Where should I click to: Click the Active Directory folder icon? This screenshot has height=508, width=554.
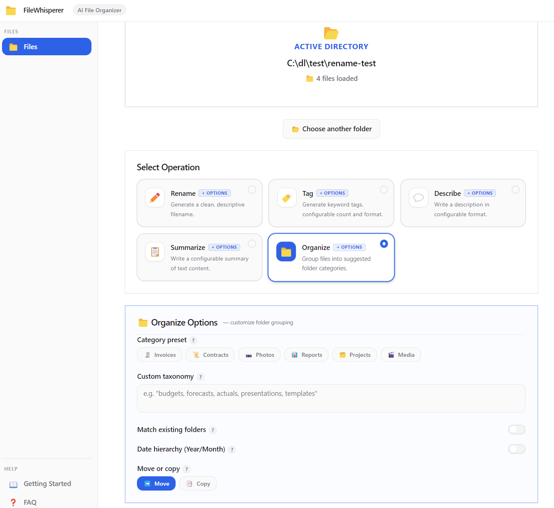tap(331, 33)
